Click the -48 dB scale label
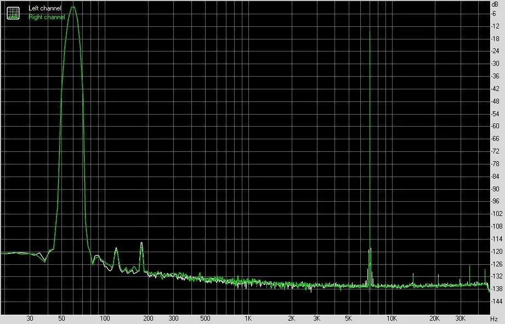This screenshot has height=324, width=505. coord(495,101)
